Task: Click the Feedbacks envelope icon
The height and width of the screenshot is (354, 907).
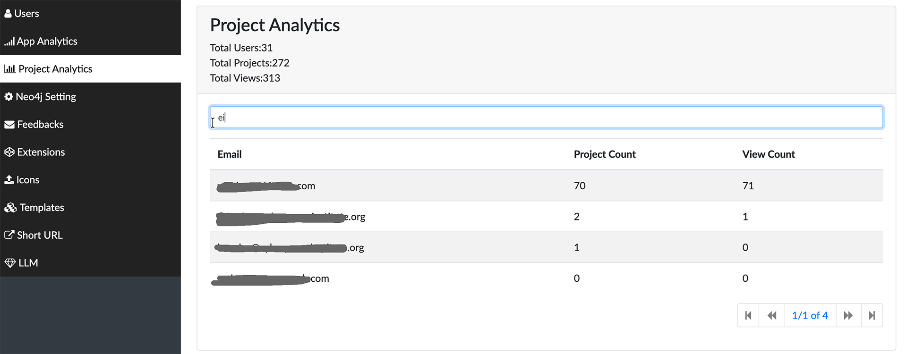Action: pyautogui.click(x=9, y=124)
